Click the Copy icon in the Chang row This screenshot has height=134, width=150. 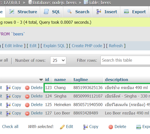[x=8, y=88]
